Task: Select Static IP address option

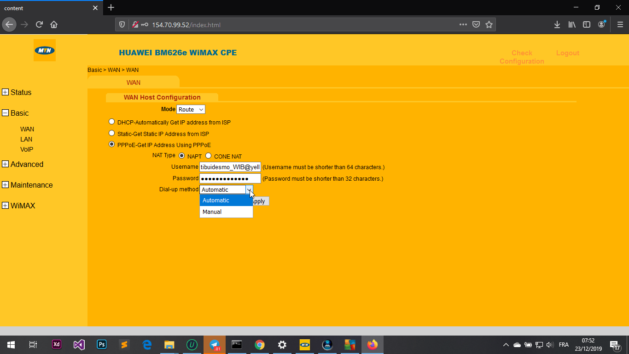Action: (111, 133)
